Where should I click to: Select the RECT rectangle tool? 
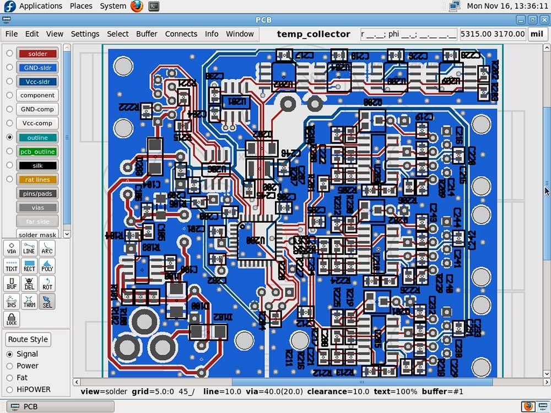29,266
